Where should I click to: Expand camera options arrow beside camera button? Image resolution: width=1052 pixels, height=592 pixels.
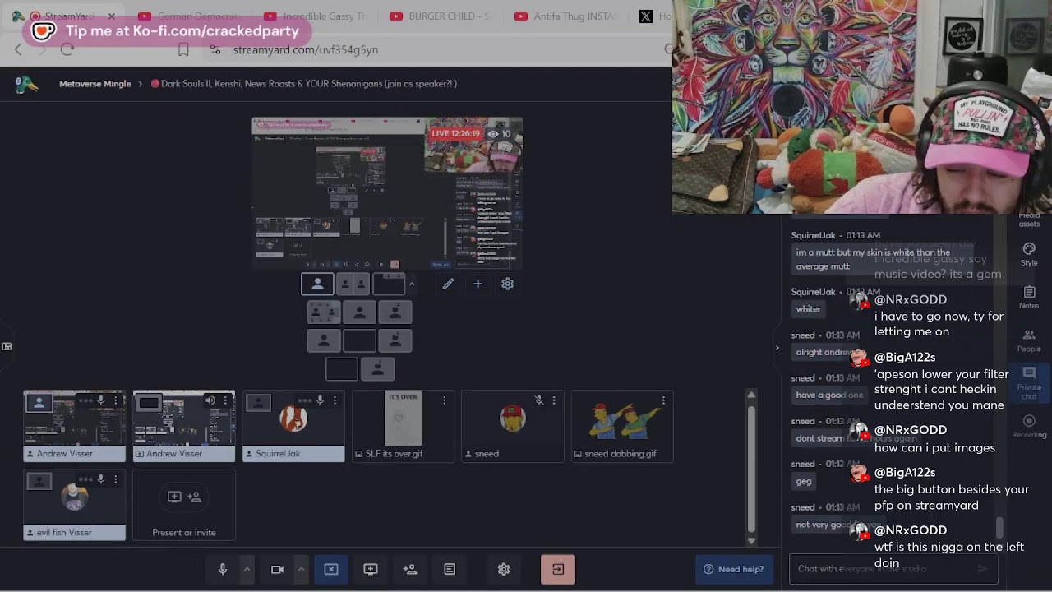301,569
